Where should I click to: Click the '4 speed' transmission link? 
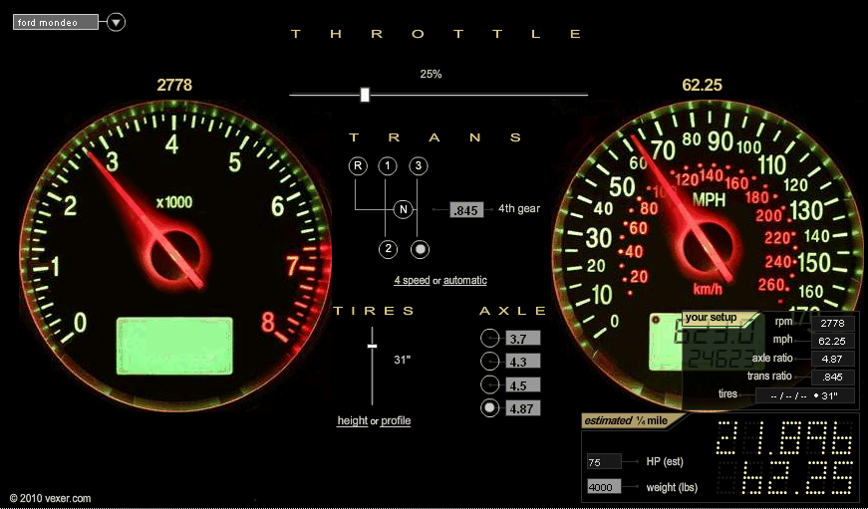[412, 281]
